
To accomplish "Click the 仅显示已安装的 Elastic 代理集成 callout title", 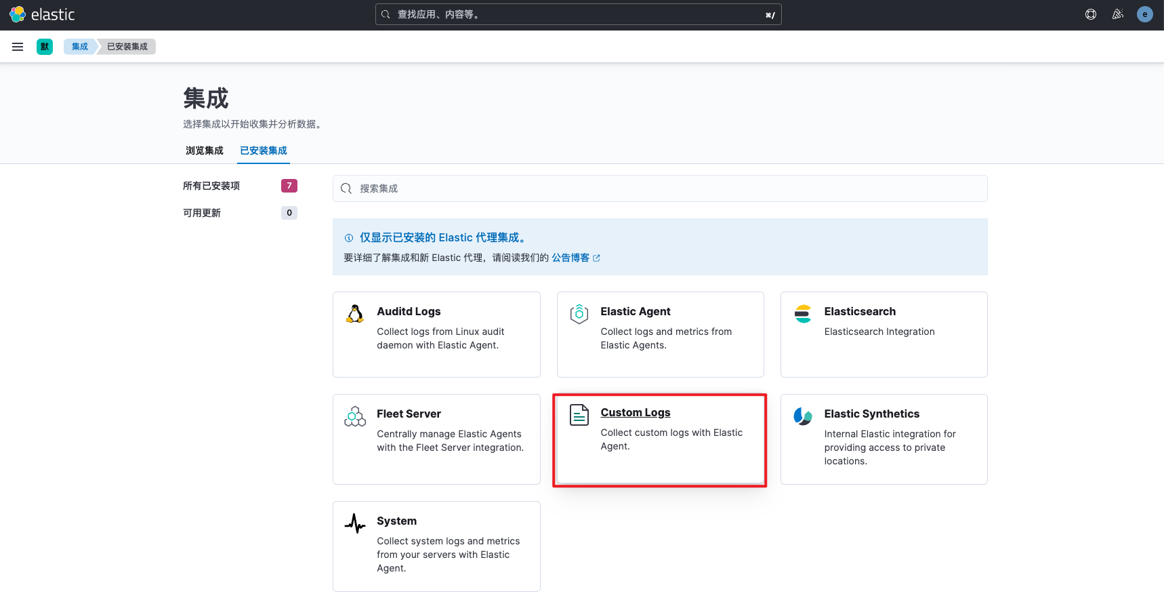I will (444, 237).
